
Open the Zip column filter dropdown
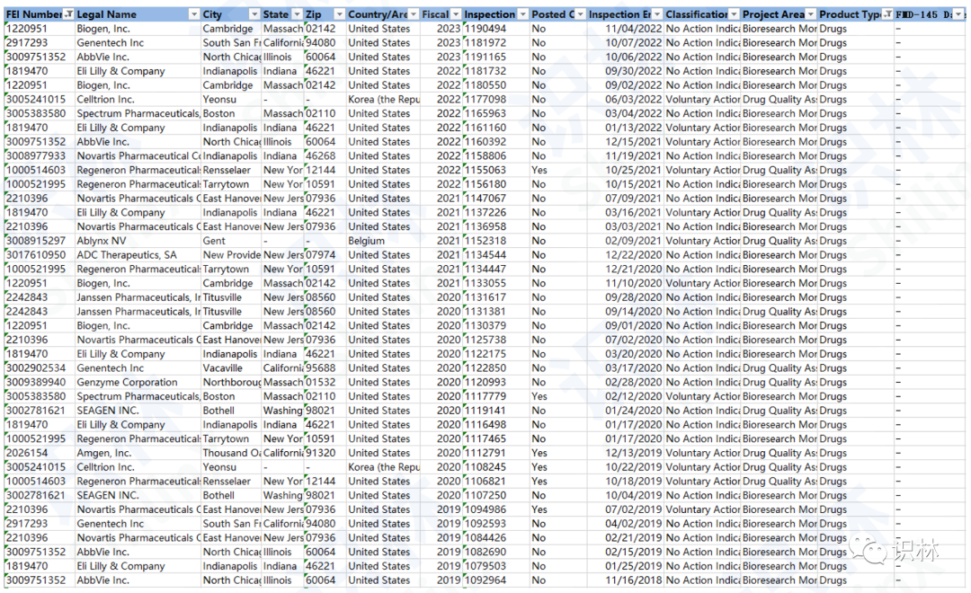[x=339, y=14]
